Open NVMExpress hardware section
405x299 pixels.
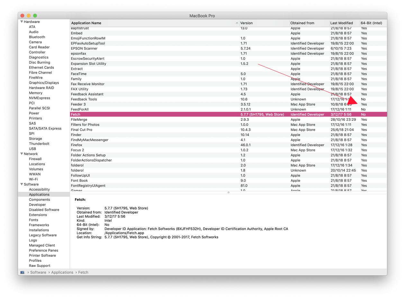point(40,98)
